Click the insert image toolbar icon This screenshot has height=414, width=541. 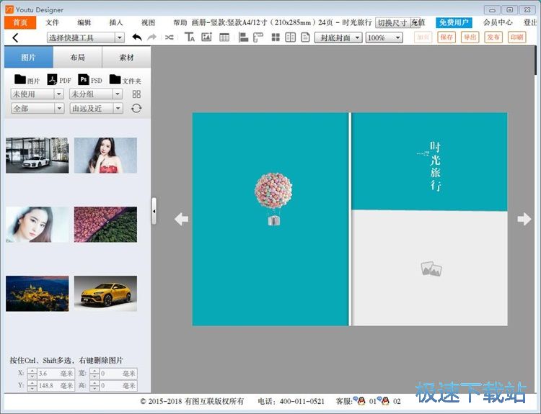coord(207,37)
